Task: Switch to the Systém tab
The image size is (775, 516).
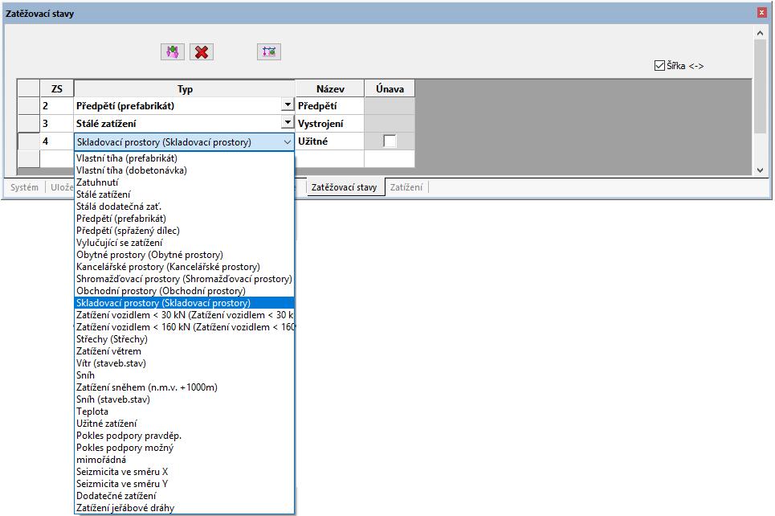Action: (24, 187)
